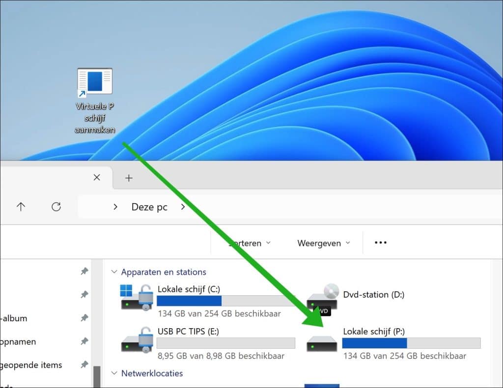Open the 'Virtuele P schijf aanmaken' desktop shortcut
The image size is (503, 388).
[x=95, y=101]
